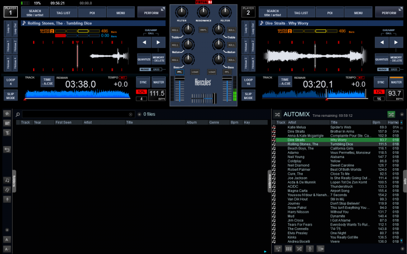Image resolution: width=407 pixels, height=254 pixels.
Task: Toggle the left deck PFL button on the mixer
Action: [x=180, y=72]
